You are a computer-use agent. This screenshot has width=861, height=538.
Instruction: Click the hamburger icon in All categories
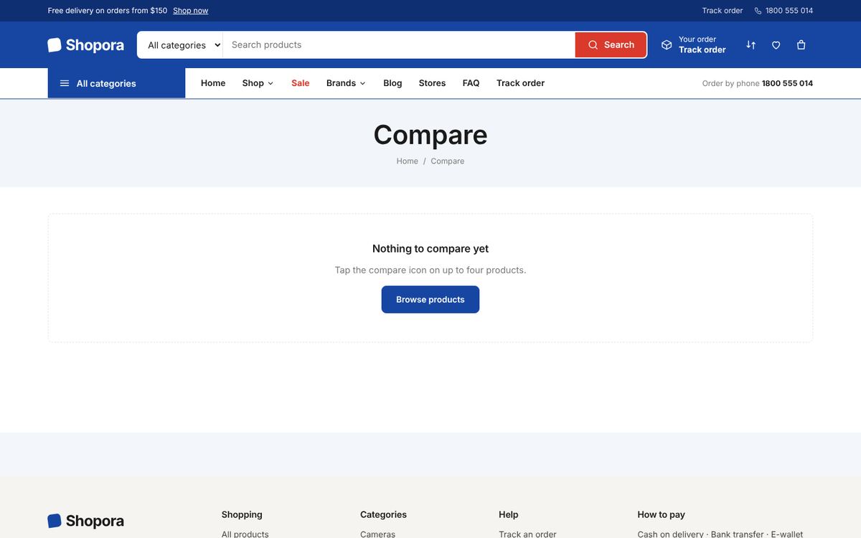[x=65, y=83]
